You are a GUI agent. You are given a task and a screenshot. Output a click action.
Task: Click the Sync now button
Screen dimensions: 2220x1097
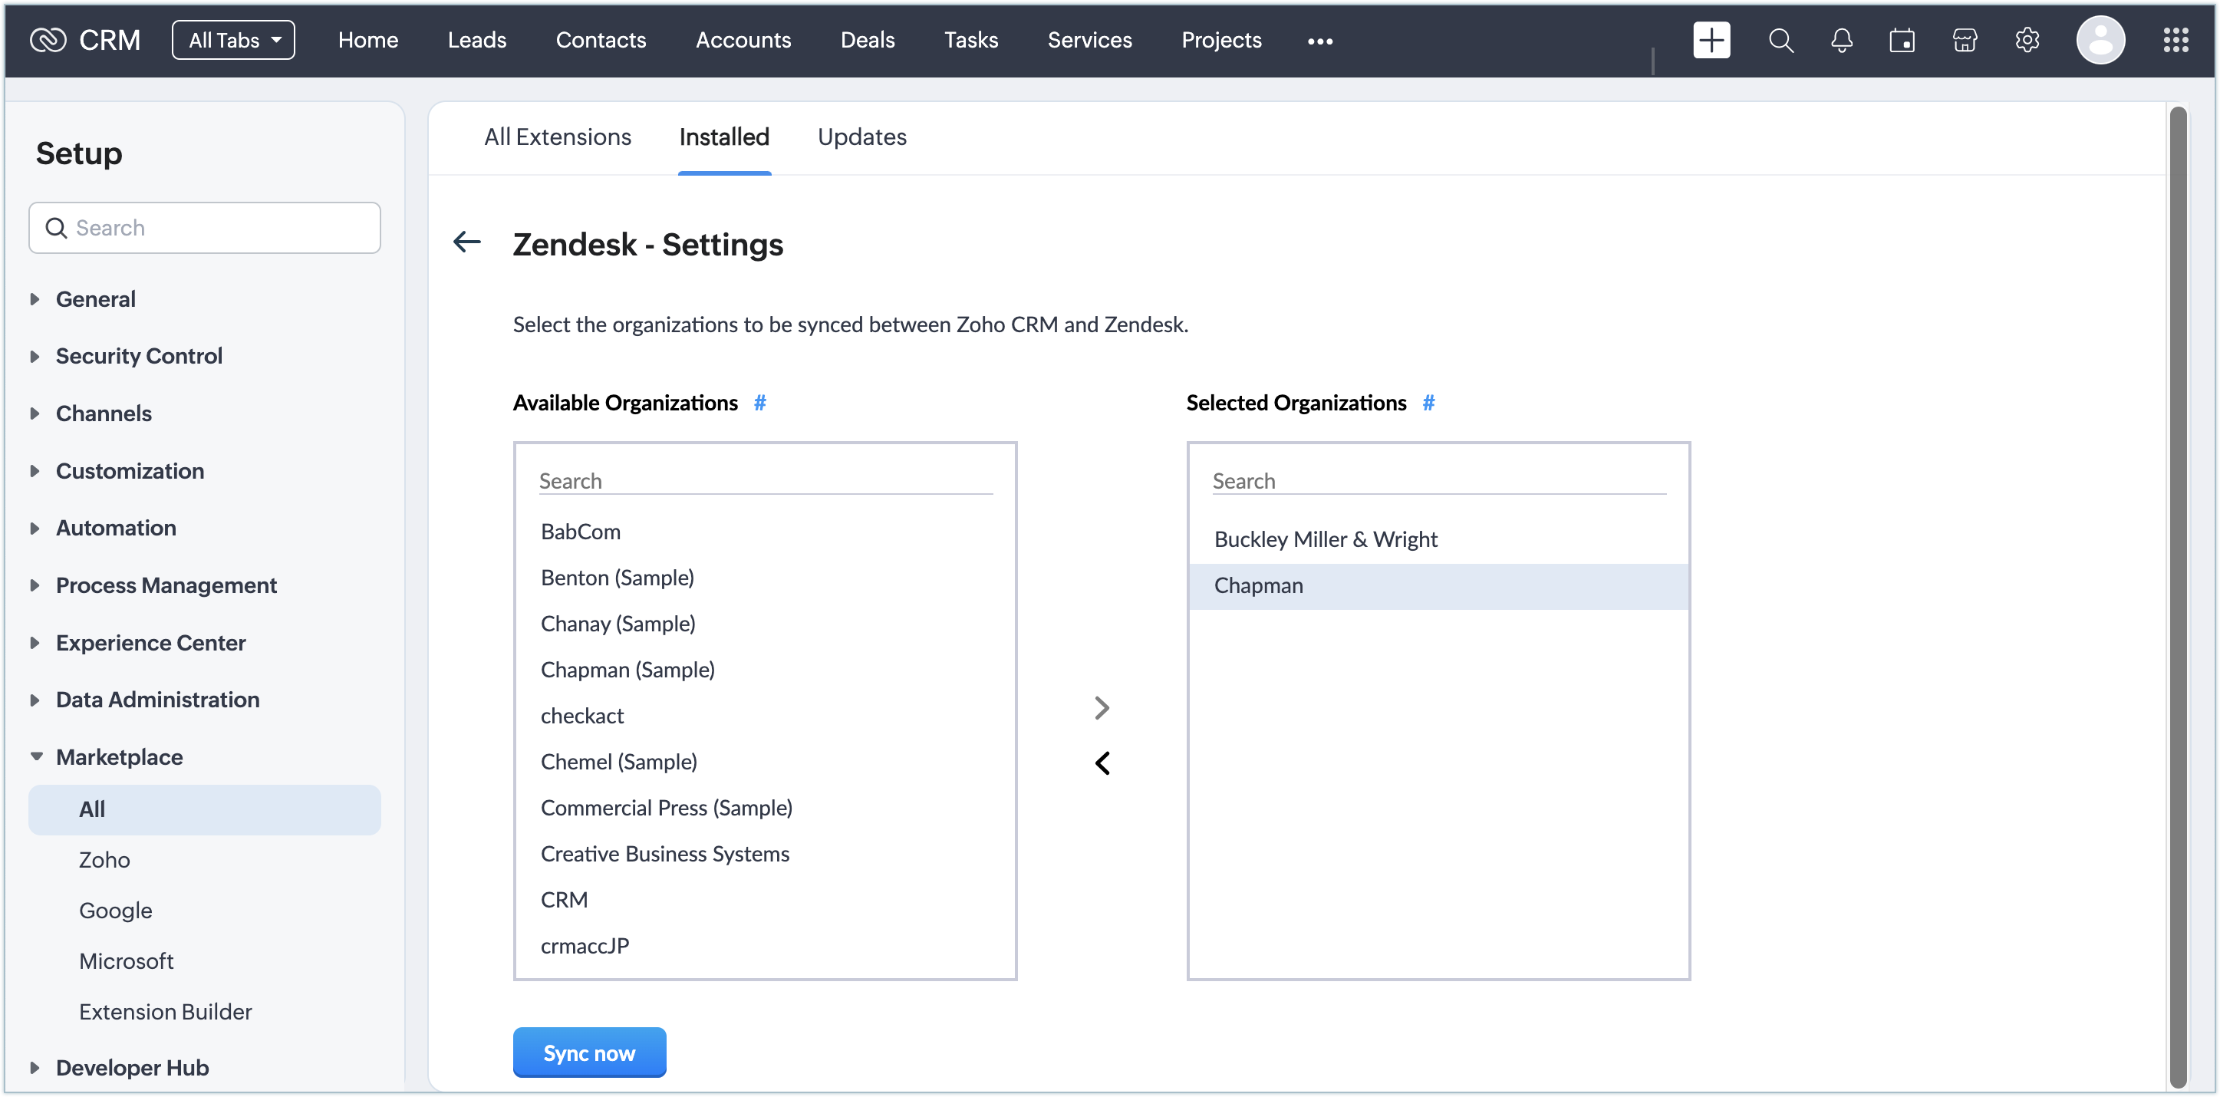pos(588,1053)
